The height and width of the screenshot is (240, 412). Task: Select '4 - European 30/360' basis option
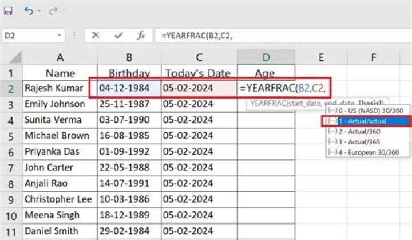[x=367, y=152]
